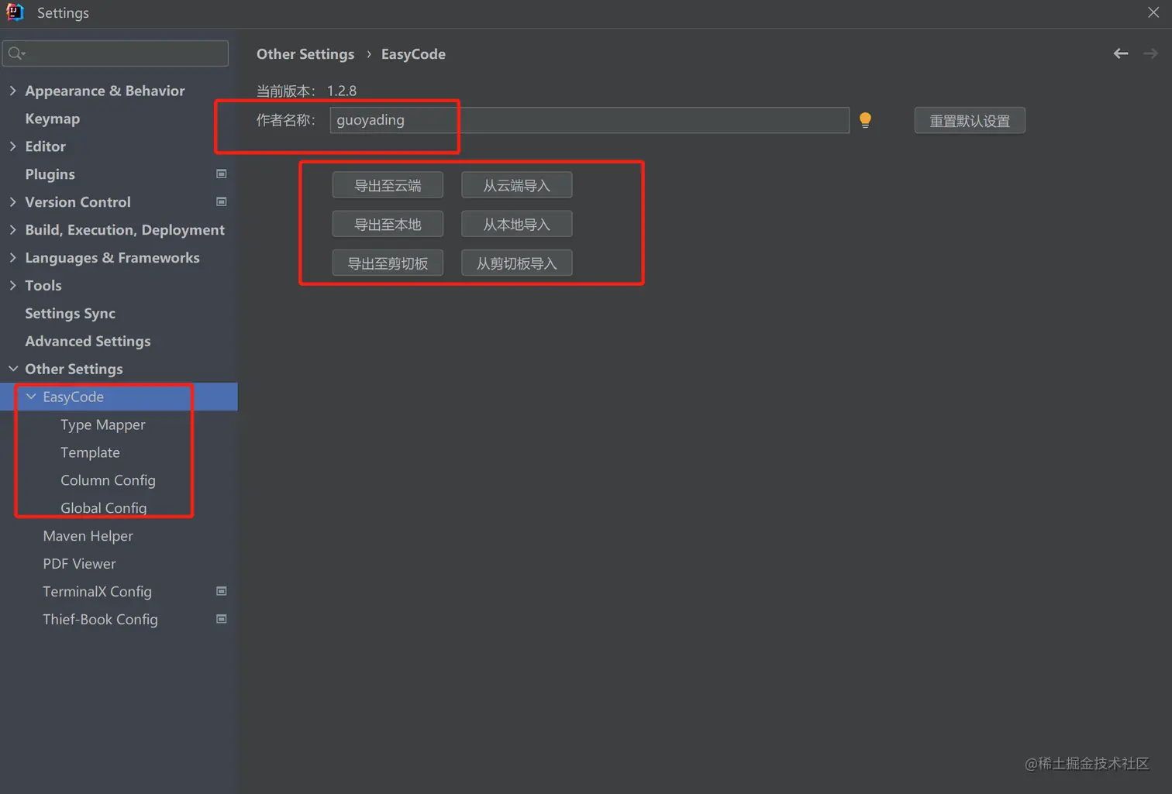1172x794 pixels.
Task: Open the Keymap settings page
Action: [52, 119]
